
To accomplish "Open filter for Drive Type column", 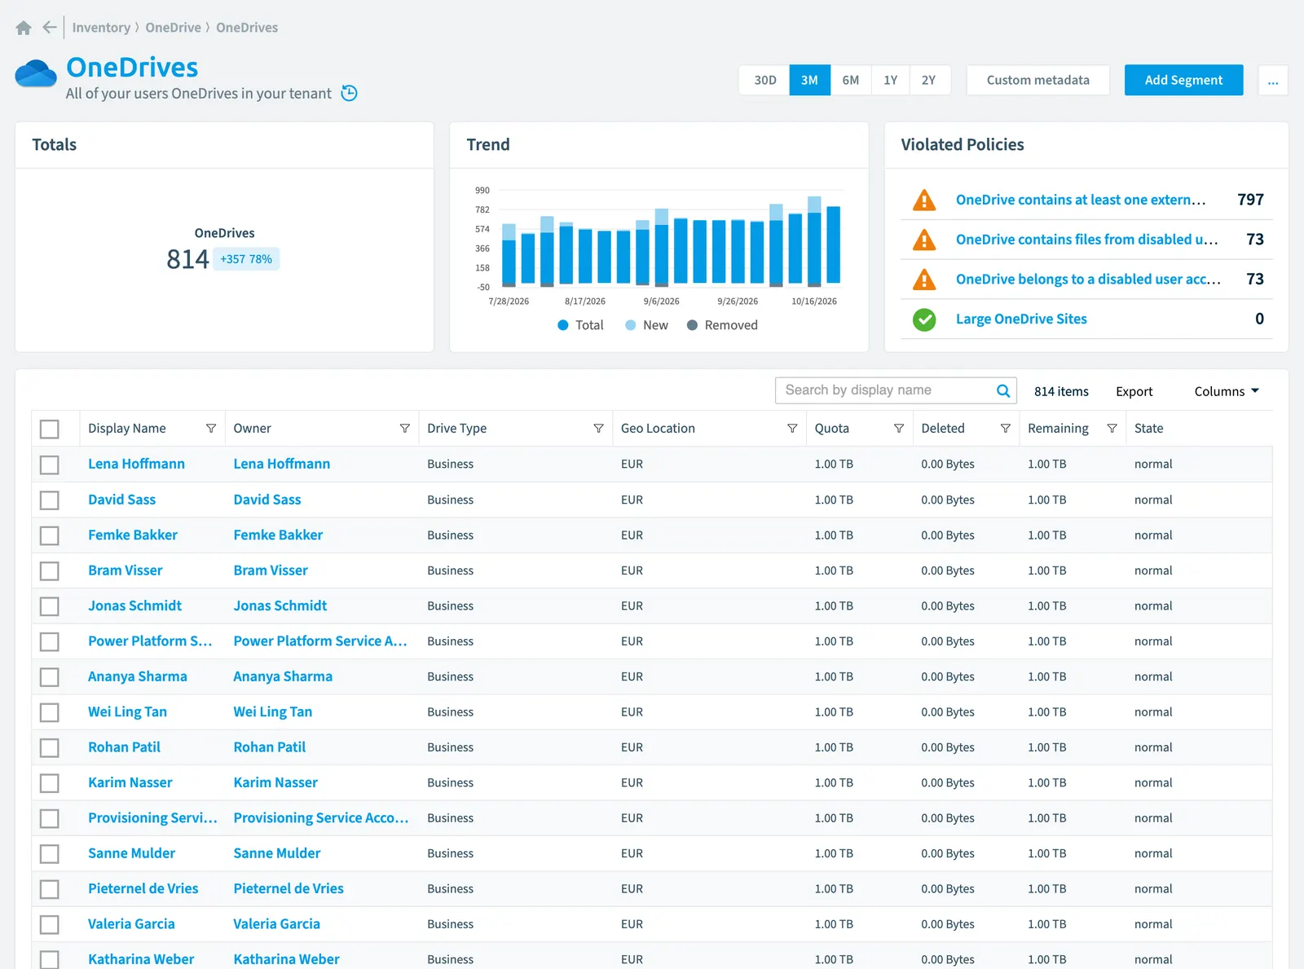I will click(x=599, y=429).
